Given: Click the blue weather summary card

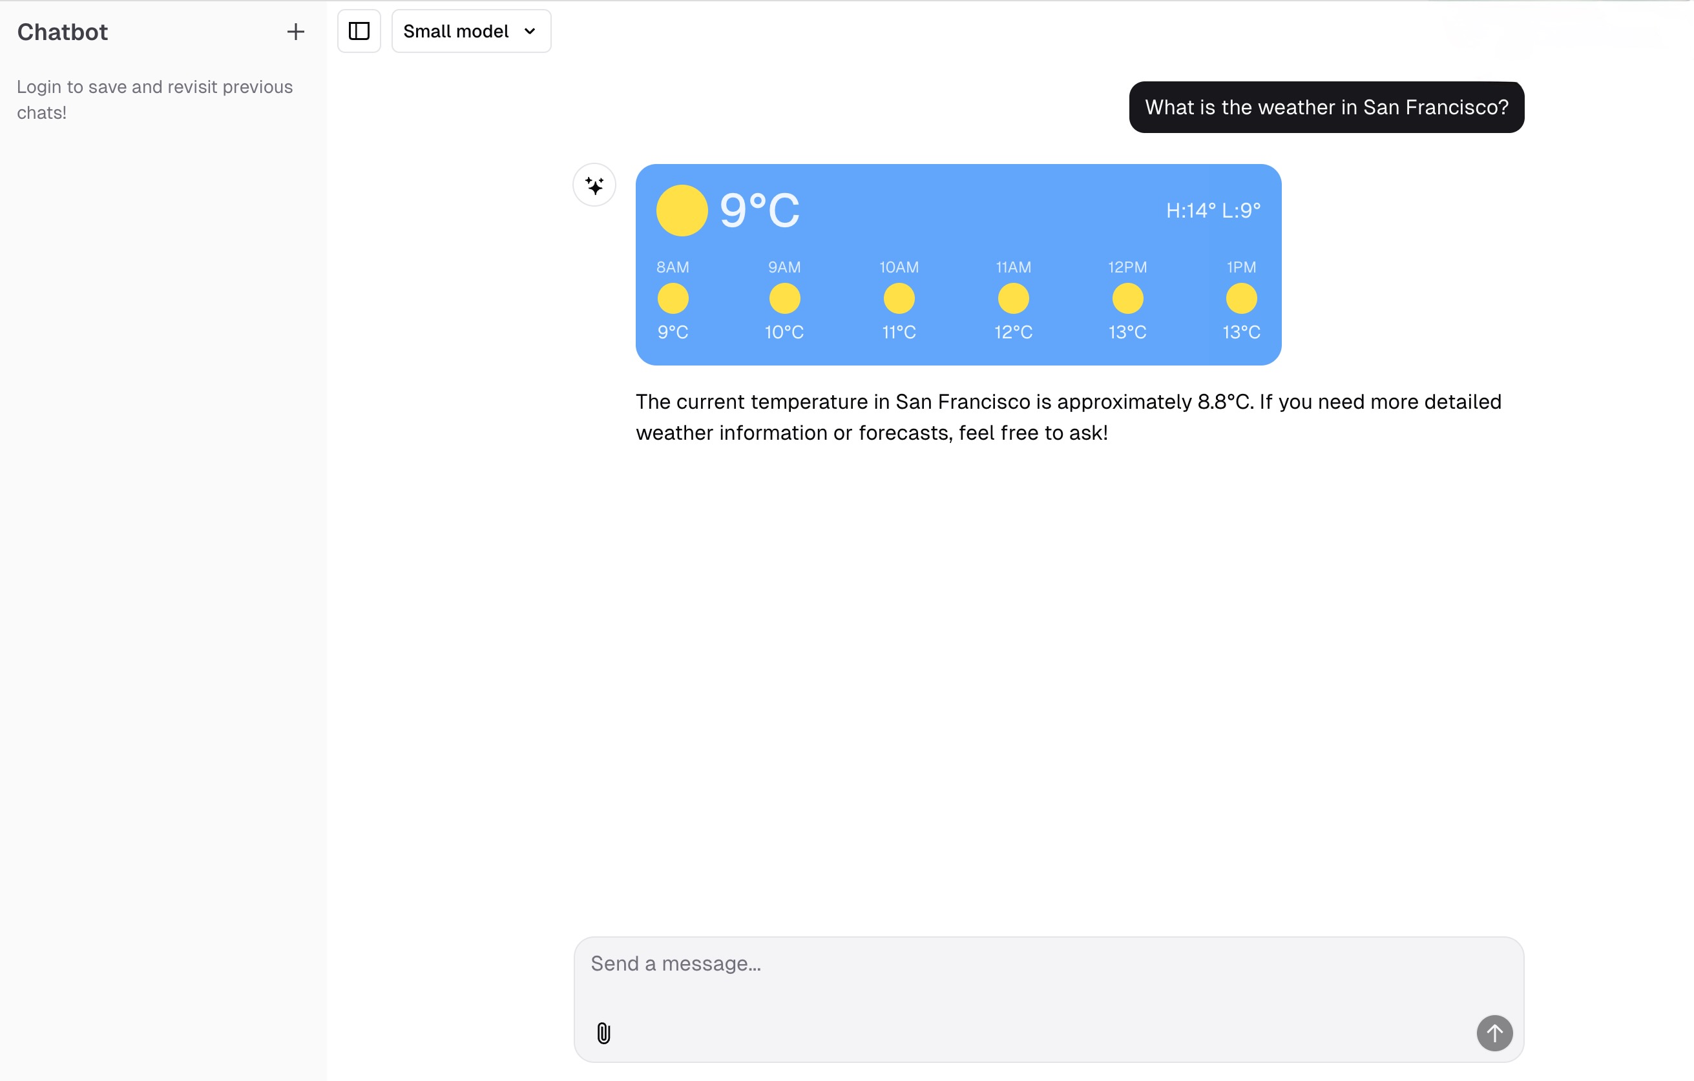Looking at the screenshot, I should pyautogui.click(x=958, y=265).
